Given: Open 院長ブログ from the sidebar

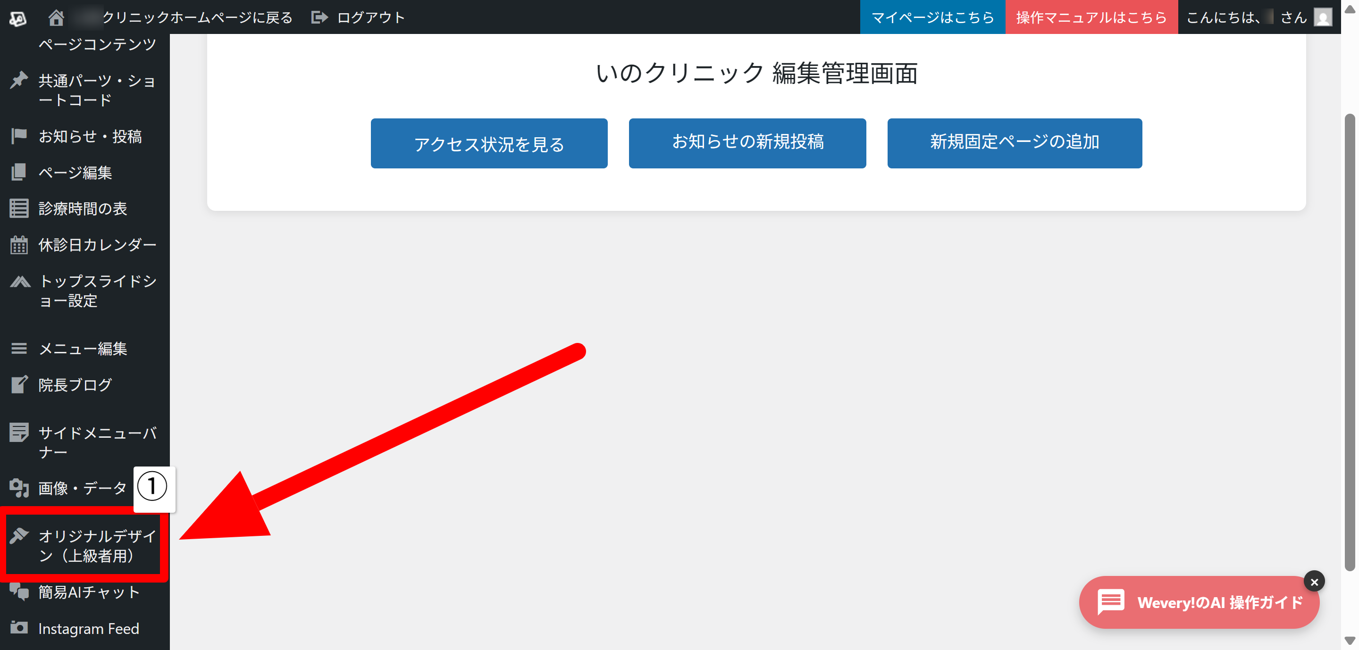Looking at the screenshot, I should coord(75,385).
